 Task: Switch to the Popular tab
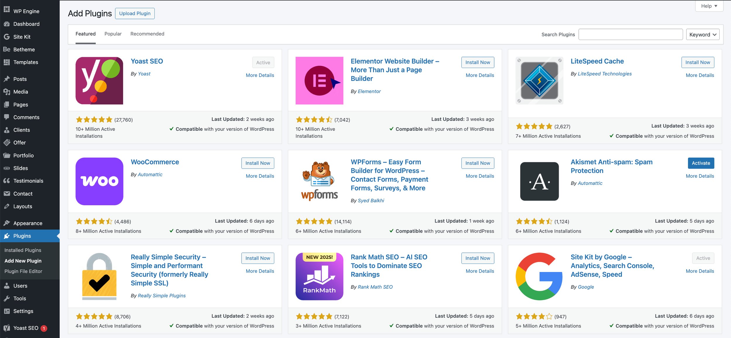click(113, 34)
